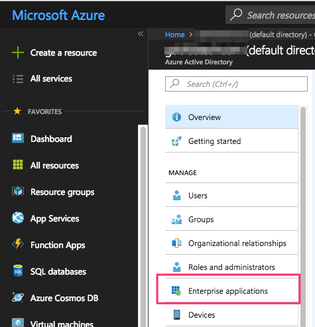Open Dashboard from favorites
This screenshot has width=315, height=327.
[x=51, y=139]
